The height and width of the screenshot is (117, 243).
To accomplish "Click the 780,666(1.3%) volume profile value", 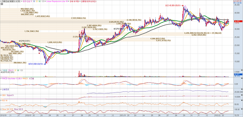I will point(20,63).
